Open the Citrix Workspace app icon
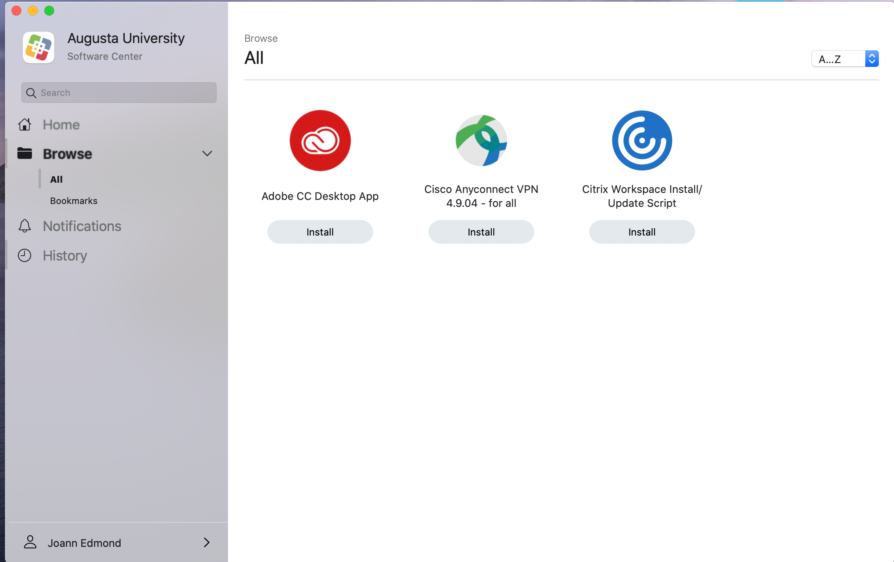The height and width of the screenshot is (562, 894). pos(642,140)
